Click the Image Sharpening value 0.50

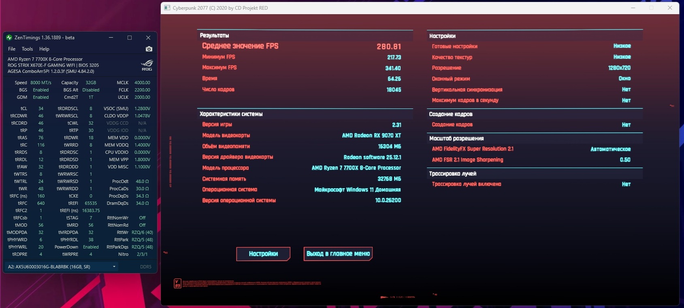click(x=625, y=160)
